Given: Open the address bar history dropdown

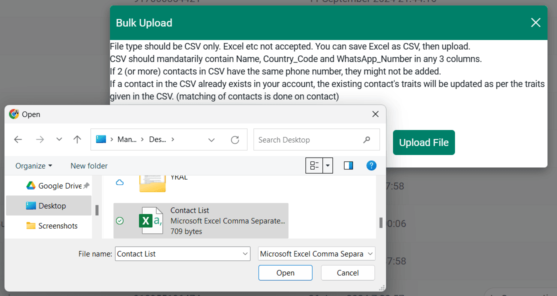Looking at the screenshot, I should [211, 140].
